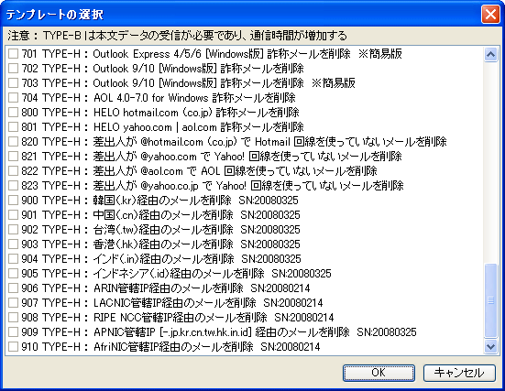Check 900 韓国(.kr) template checkbox
This screenshot has width=505, height=391.
tap(13, 201)
